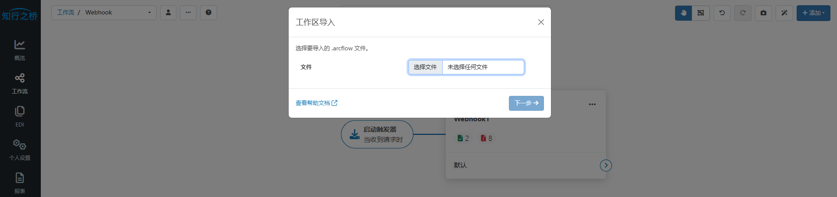The height and width of the screenshot is (197, 837).
Task: Click the 启动触发器 trigger node
Action: pyautogui.click(x=377, y=134)
